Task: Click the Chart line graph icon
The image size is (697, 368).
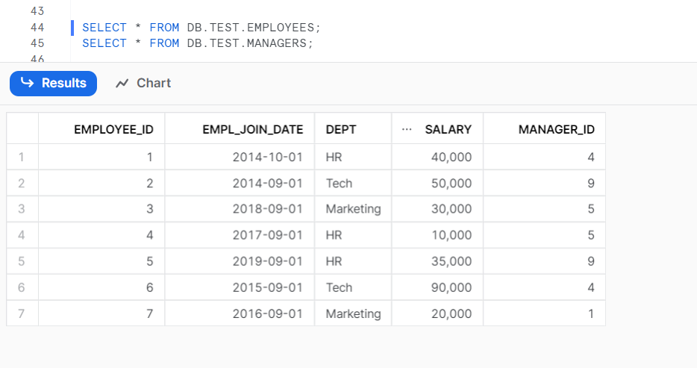Action: (x=122, y=83)
